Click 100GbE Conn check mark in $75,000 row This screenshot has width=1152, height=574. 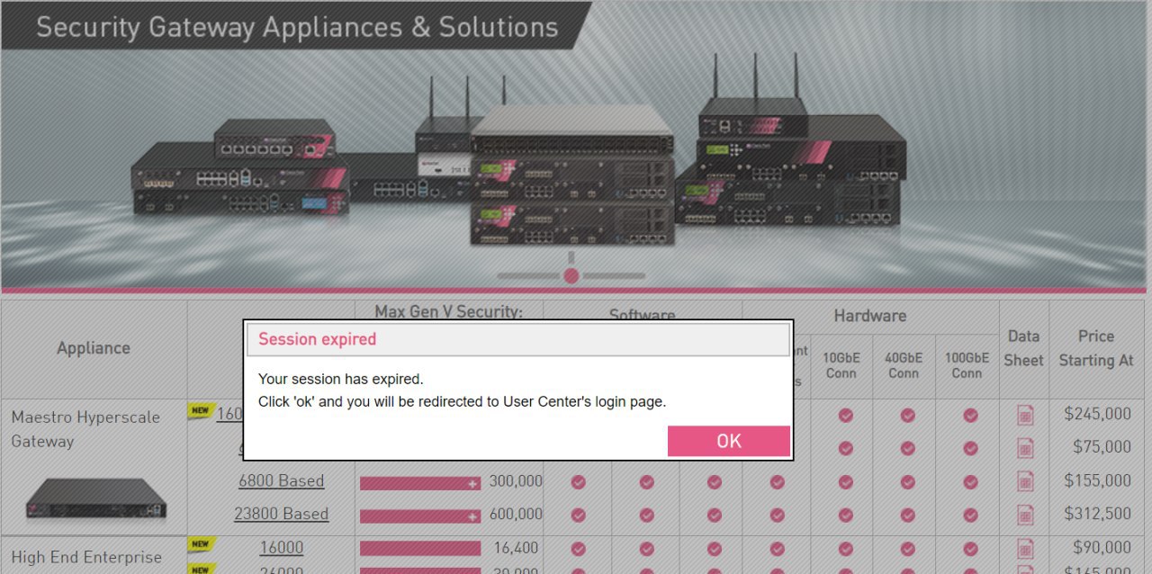coord(970,448)
